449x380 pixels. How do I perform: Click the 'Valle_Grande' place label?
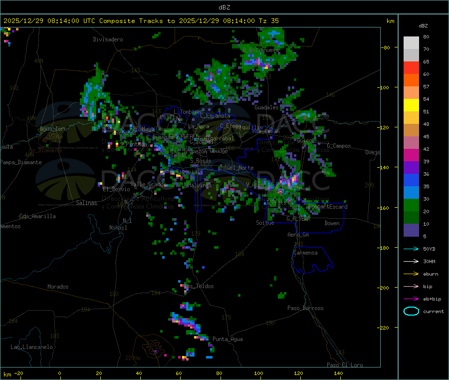[x=148, y=184]
